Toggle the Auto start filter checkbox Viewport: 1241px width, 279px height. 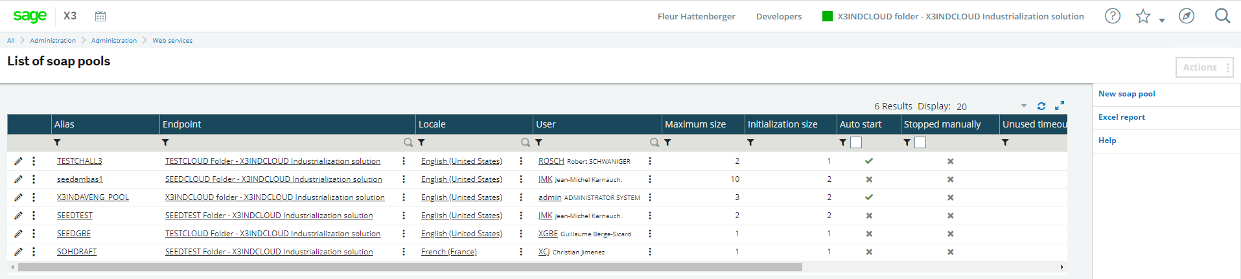click(x=856, y=142)
